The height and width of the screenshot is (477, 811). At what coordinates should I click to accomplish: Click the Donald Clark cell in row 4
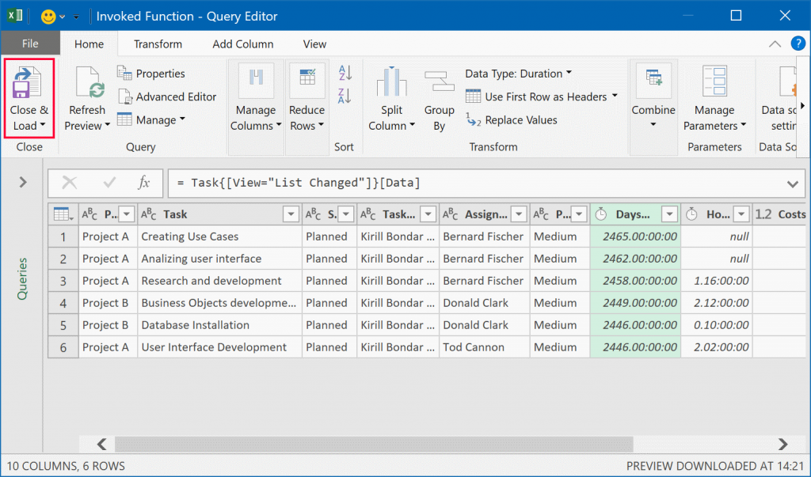(x=484, y=303)
